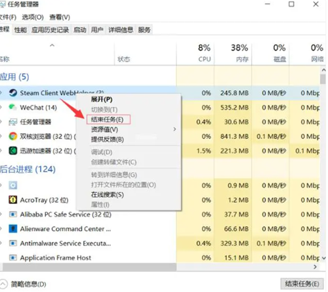The image size is (328, 292).
Task: Choose 结束任务(E) in context menu
Action: [x=108, y=119]
